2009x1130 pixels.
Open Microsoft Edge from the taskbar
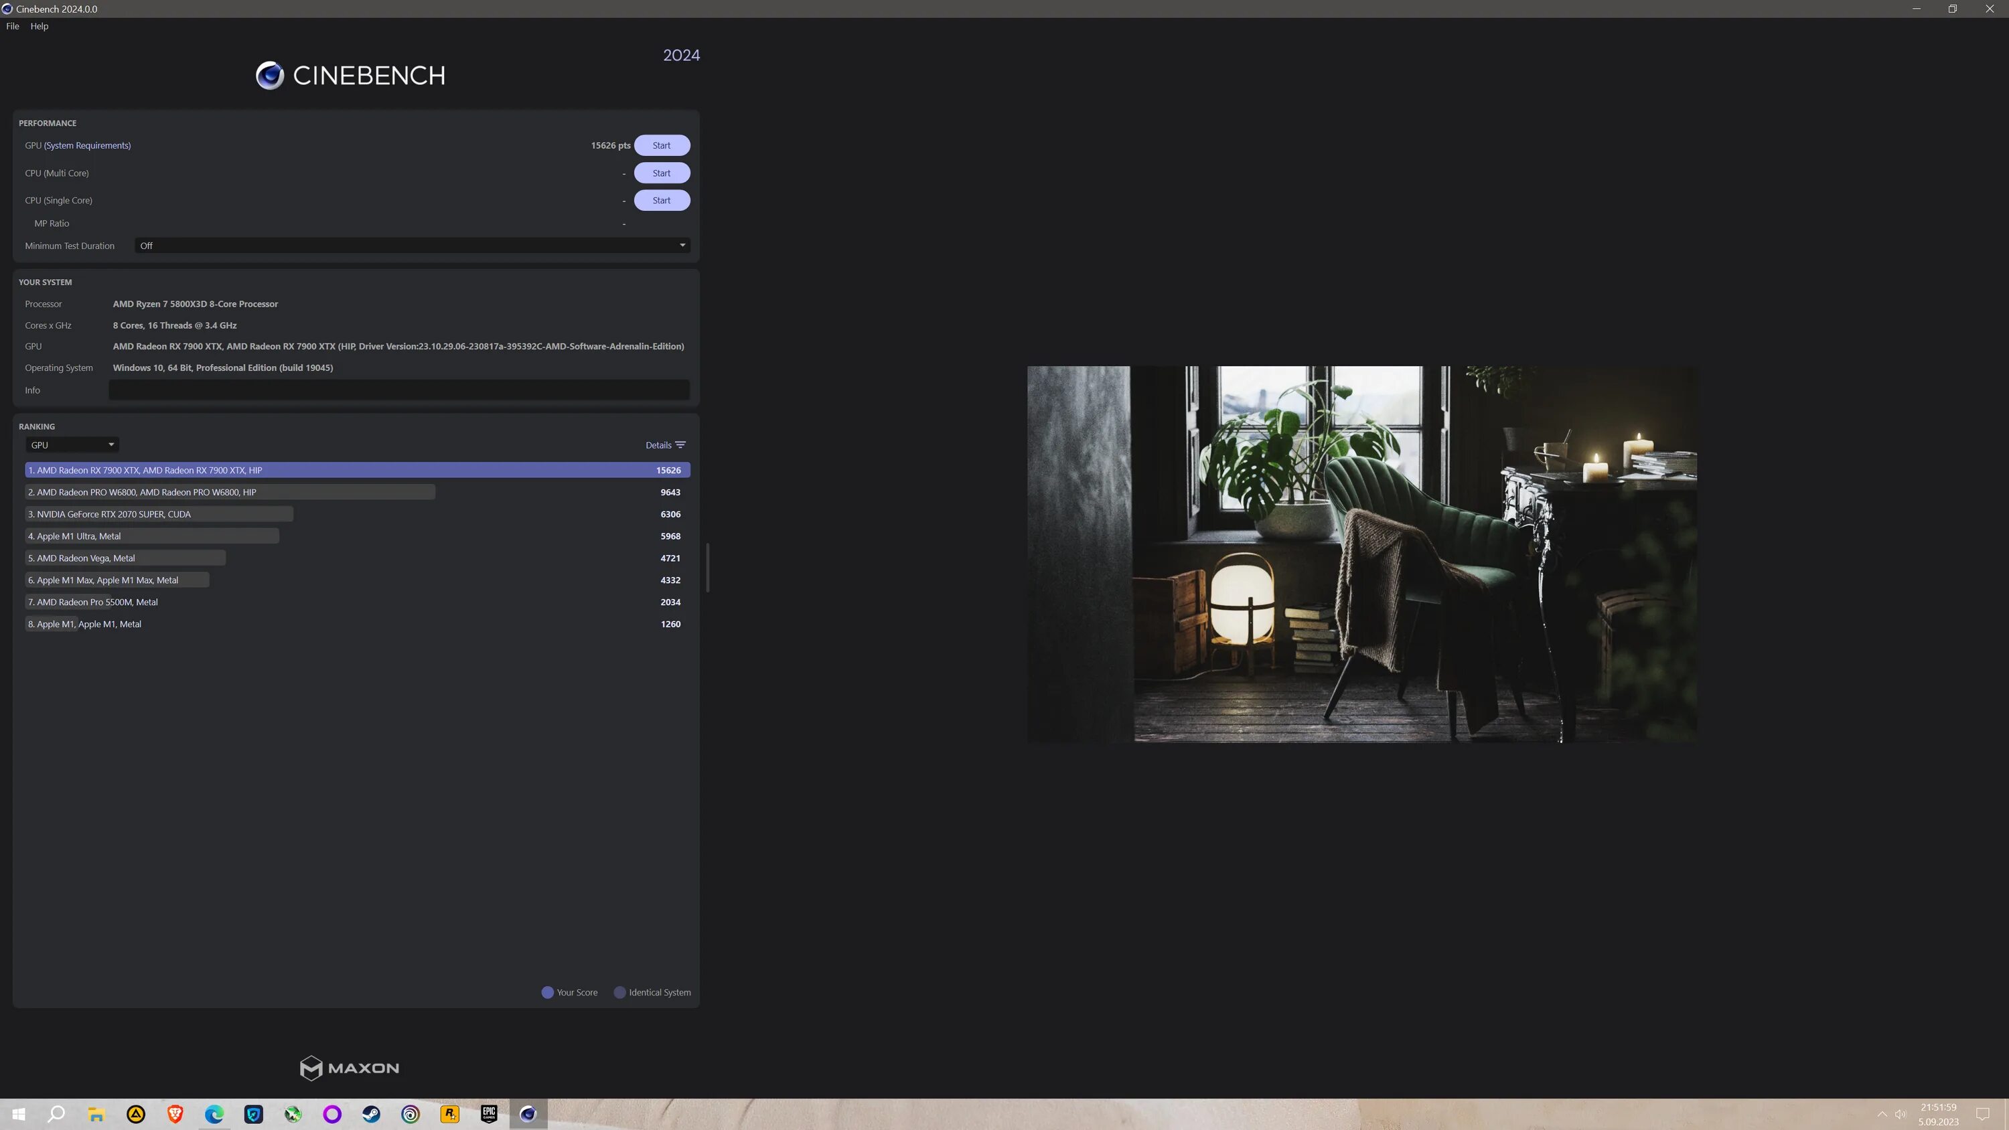(x=214, y=1114)
